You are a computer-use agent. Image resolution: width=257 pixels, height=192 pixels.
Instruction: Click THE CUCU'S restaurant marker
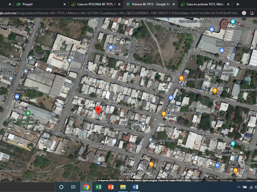(215, 91)
